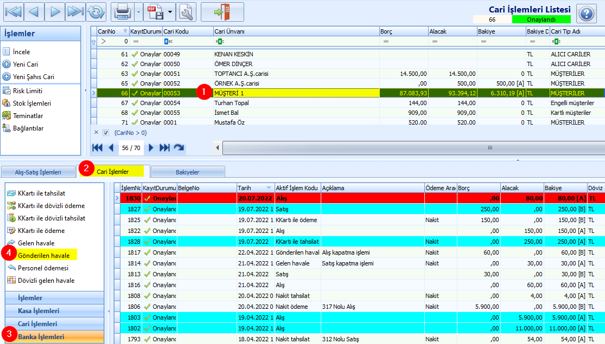Click Cari Ünvanı filter input field
This screenshot has height=344, width=605.
click(296, 41)
